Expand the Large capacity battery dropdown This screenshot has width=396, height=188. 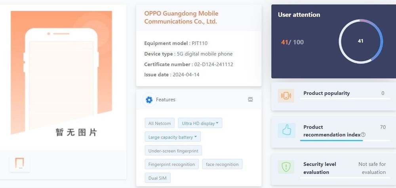click(x=173, y=137)
